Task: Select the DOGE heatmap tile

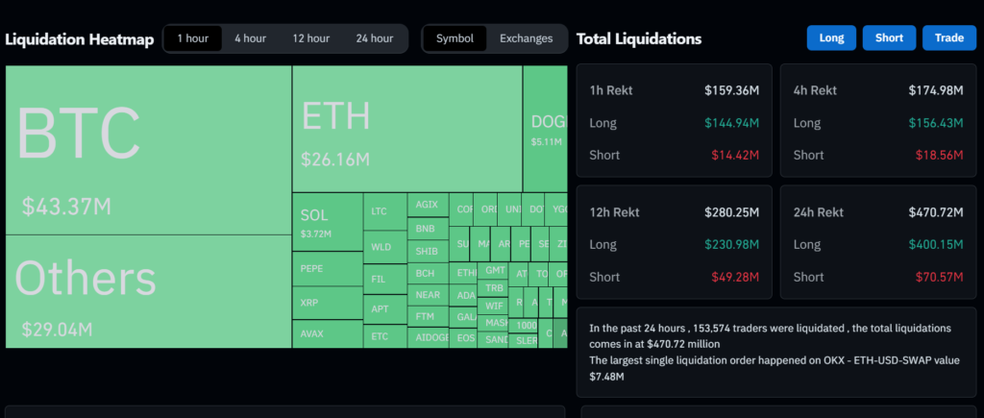Action: [546, 128]
